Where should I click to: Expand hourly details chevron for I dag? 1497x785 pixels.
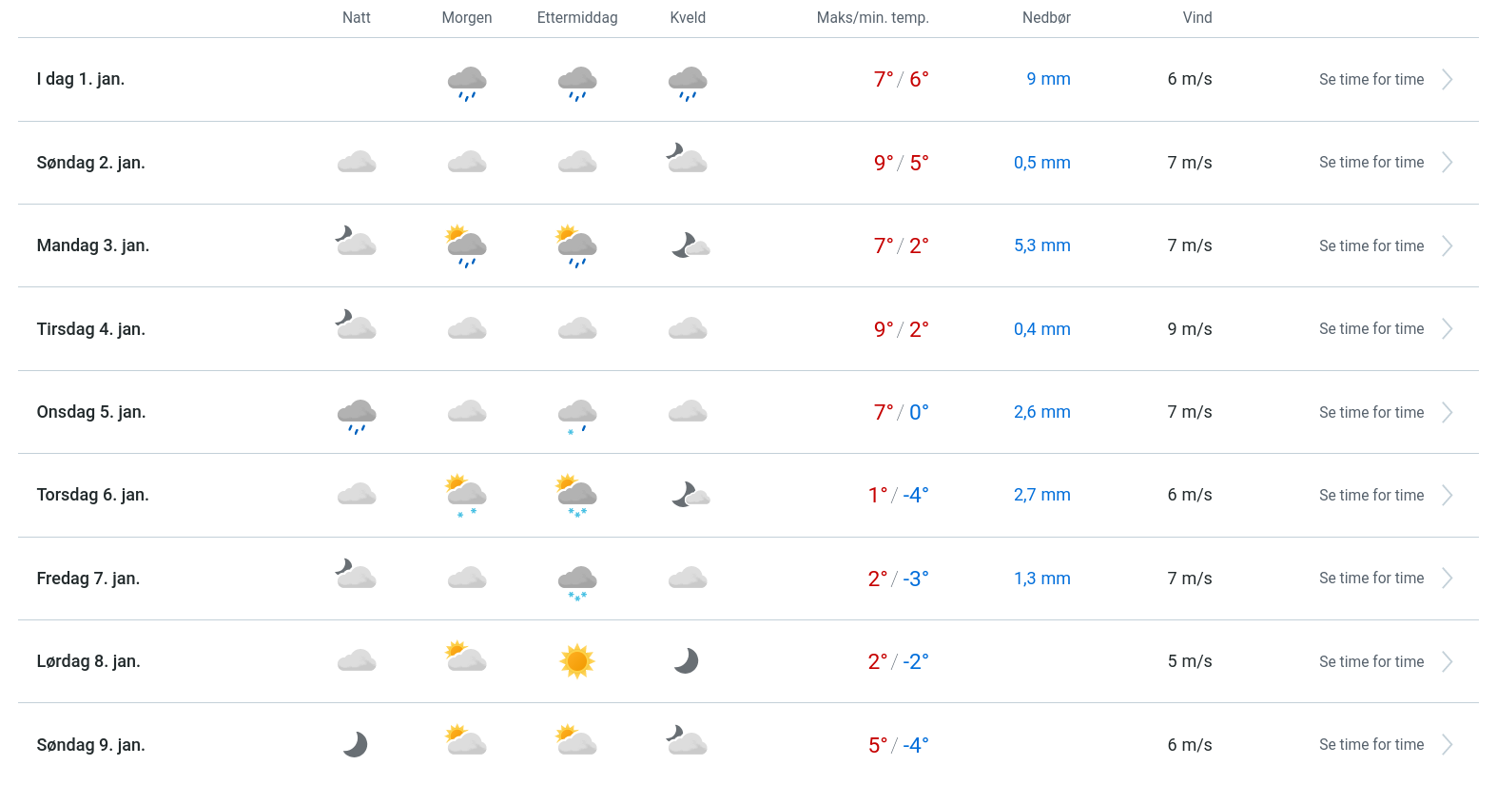[x=1447, y=80]
